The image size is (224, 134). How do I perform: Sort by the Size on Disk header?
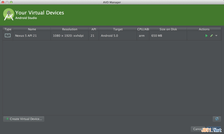pyautogui.click(x=168, y=29)
